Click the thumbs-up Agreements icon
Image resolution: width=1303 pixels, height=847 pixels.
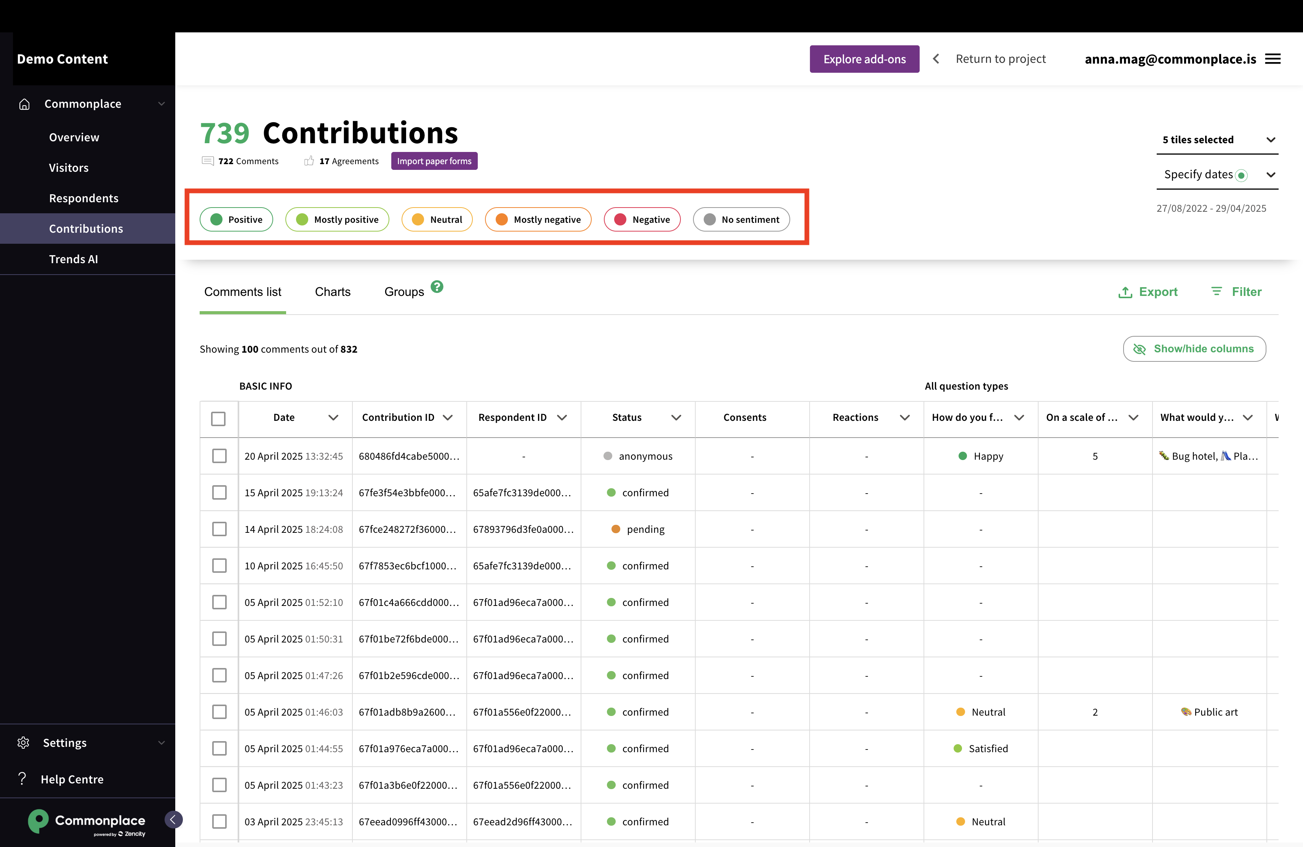click(309, 161)
